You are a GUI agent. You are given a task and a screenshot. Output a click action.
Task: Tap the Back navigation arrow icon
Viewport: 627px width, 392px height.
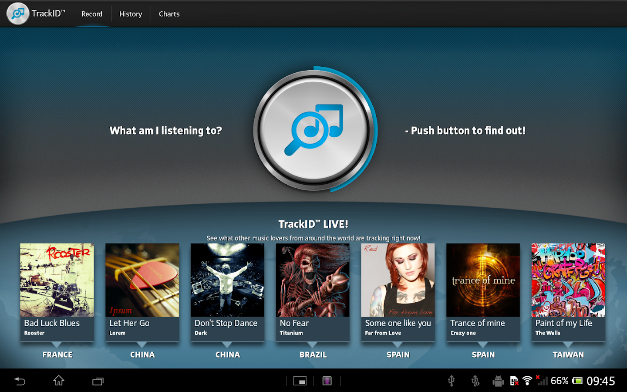coord(20,381)
